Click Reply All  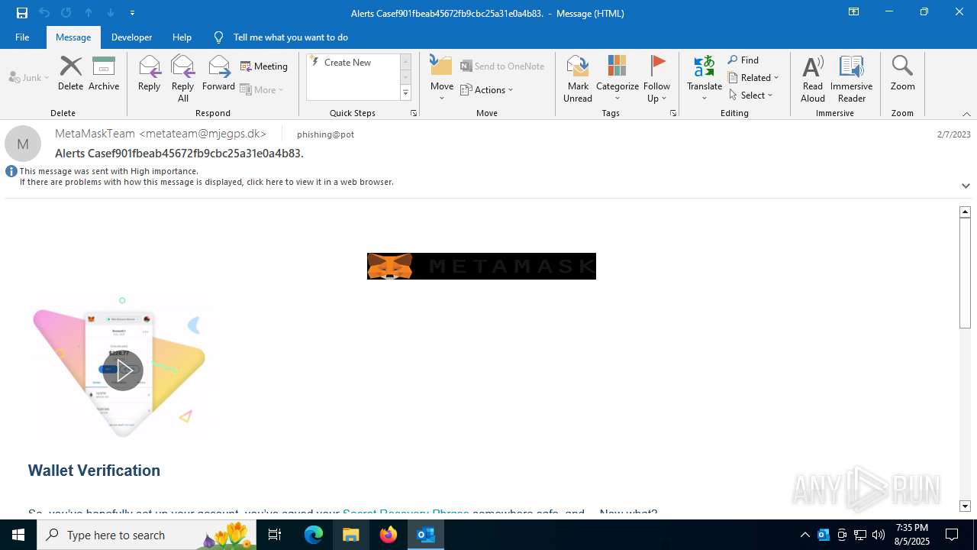pos(183,79)
